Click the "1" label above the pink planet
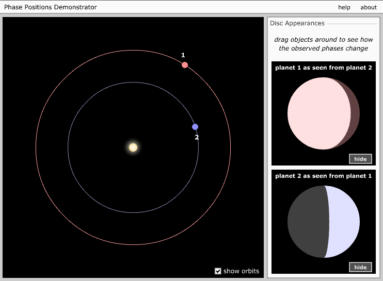 click(x=183, y=55)
